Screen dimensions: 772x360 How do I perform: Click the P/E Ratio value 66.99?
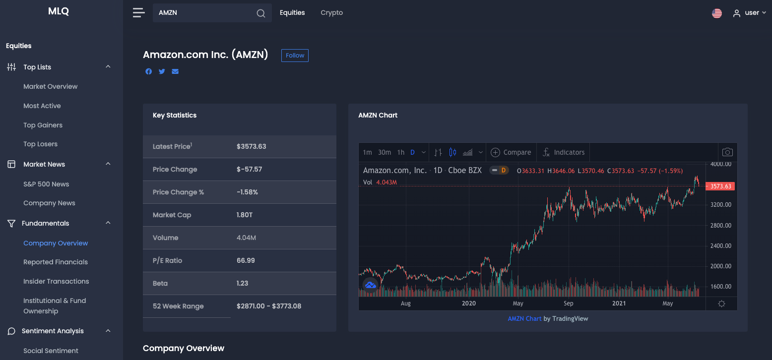pyautogui.click(x=246, y=261)
